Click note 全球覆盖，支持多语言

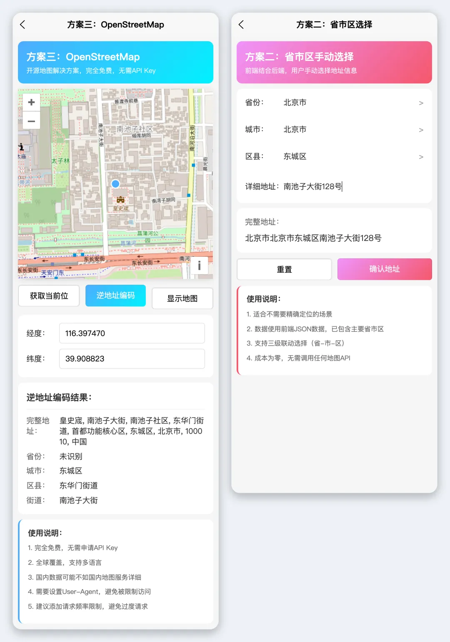pos(65,562)
